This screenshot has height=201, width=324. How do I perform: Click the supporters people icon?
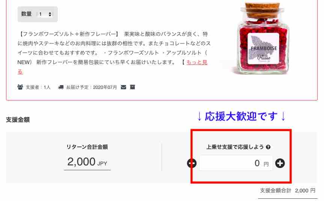tap(20, 87)
